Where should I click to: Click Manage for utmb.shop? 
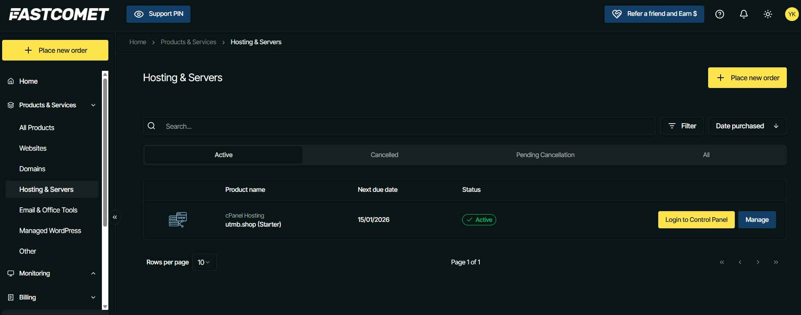[x=757, y=220]
